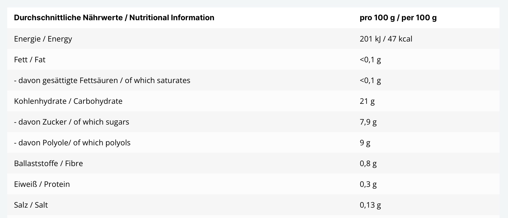Screen dimensions: 508x218
Task: Click the 'of which saturates' row label
Action: [102, 80]
